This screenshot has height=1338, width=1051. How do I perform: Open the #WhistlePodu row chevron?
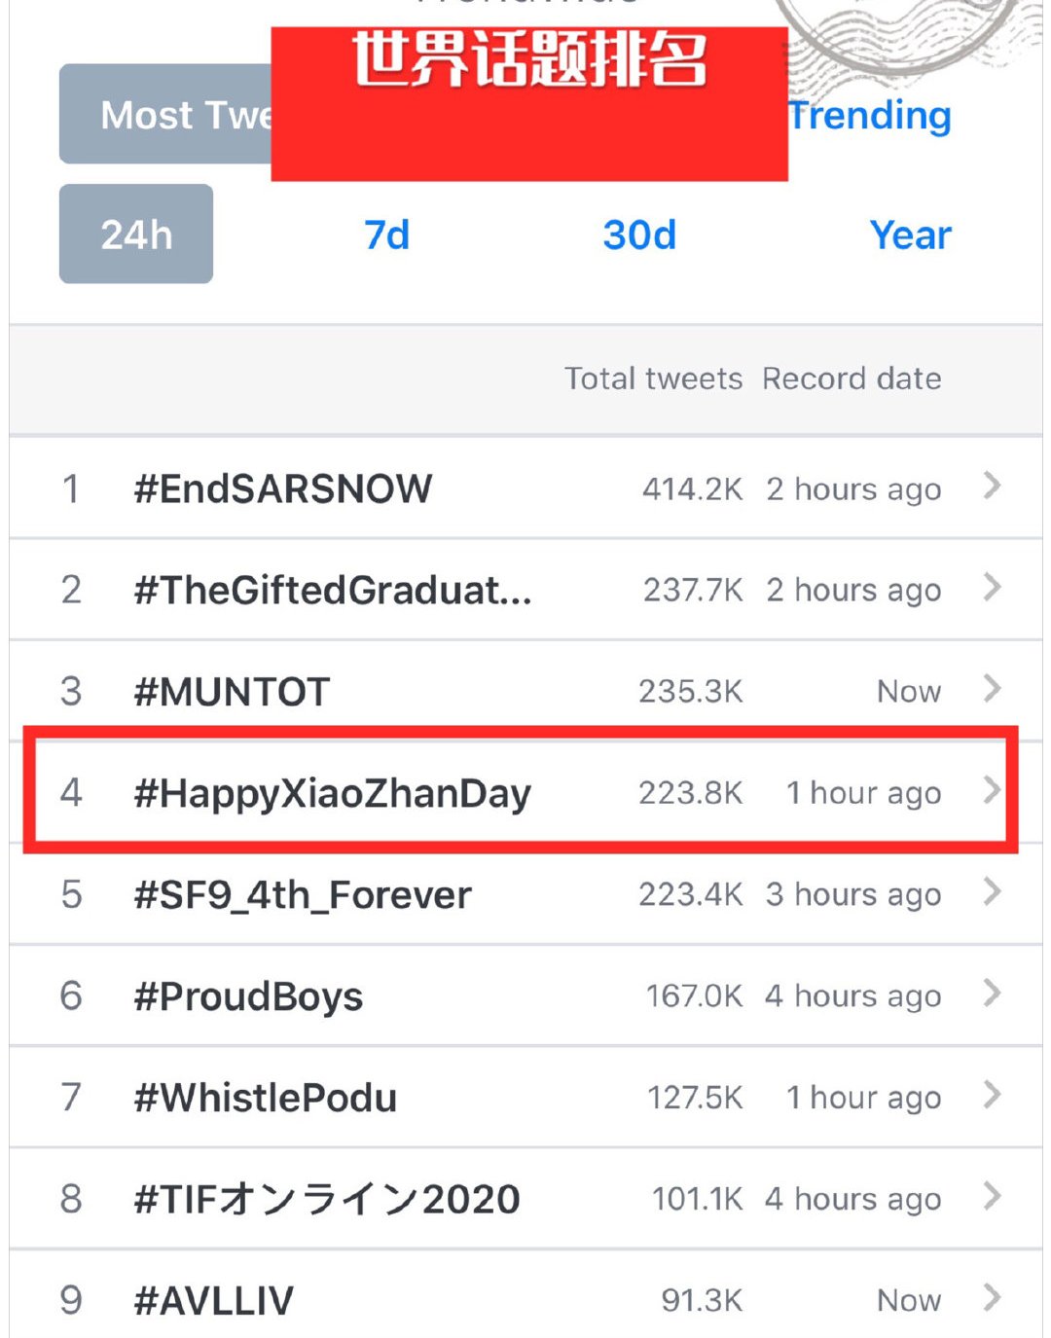pyautogui.click(x=992, y=1095)
